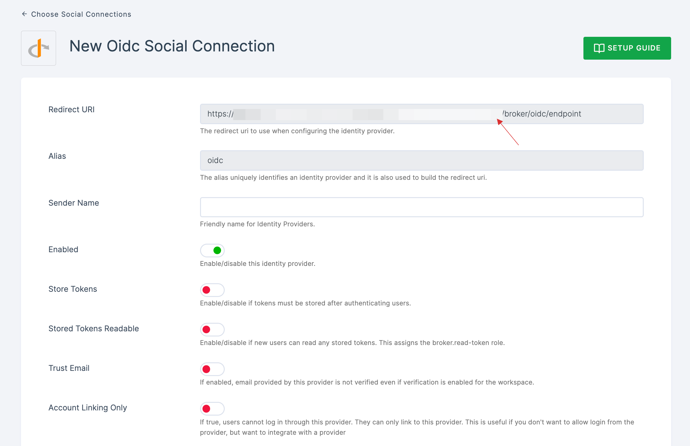
Task: Disable the Enabled toggle
Action: 212,250
